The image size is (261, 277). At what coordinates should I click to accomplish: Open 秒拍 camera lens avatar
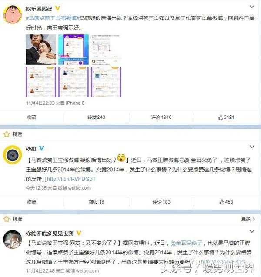coord(13,155)
